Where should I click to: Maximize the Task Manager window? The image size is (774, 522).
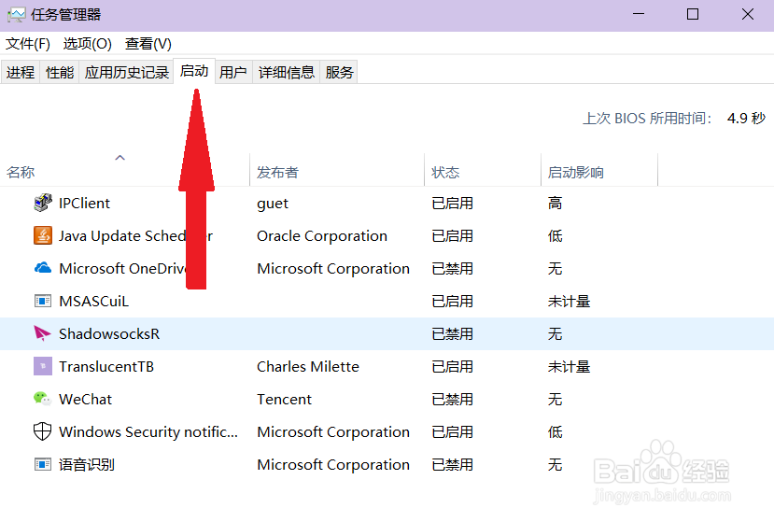click(x=693, y=14)
